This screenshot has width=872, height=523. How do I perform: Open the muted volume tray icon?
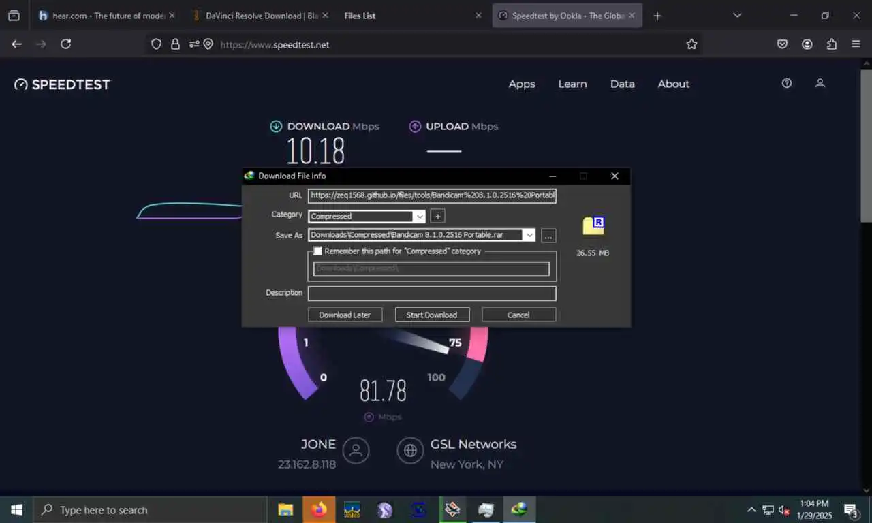[784, 510]
